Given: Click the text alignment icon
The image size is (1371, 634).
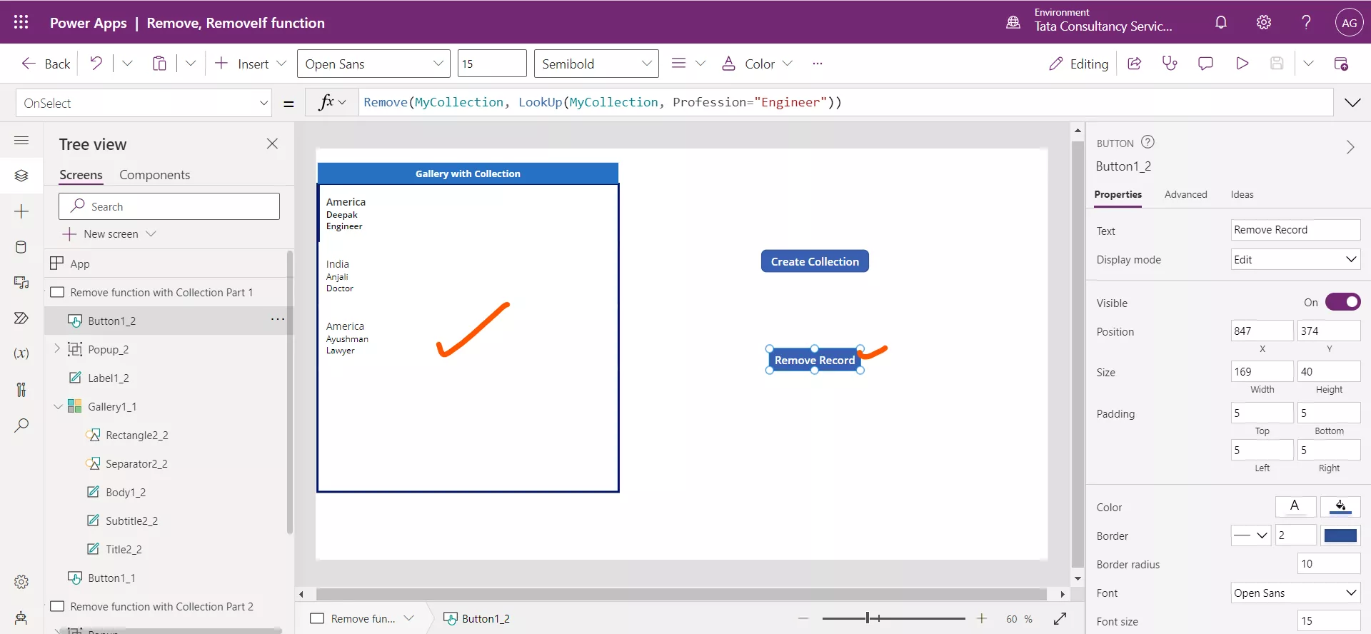Looking at the screenshot, I should tap(679, 64).
